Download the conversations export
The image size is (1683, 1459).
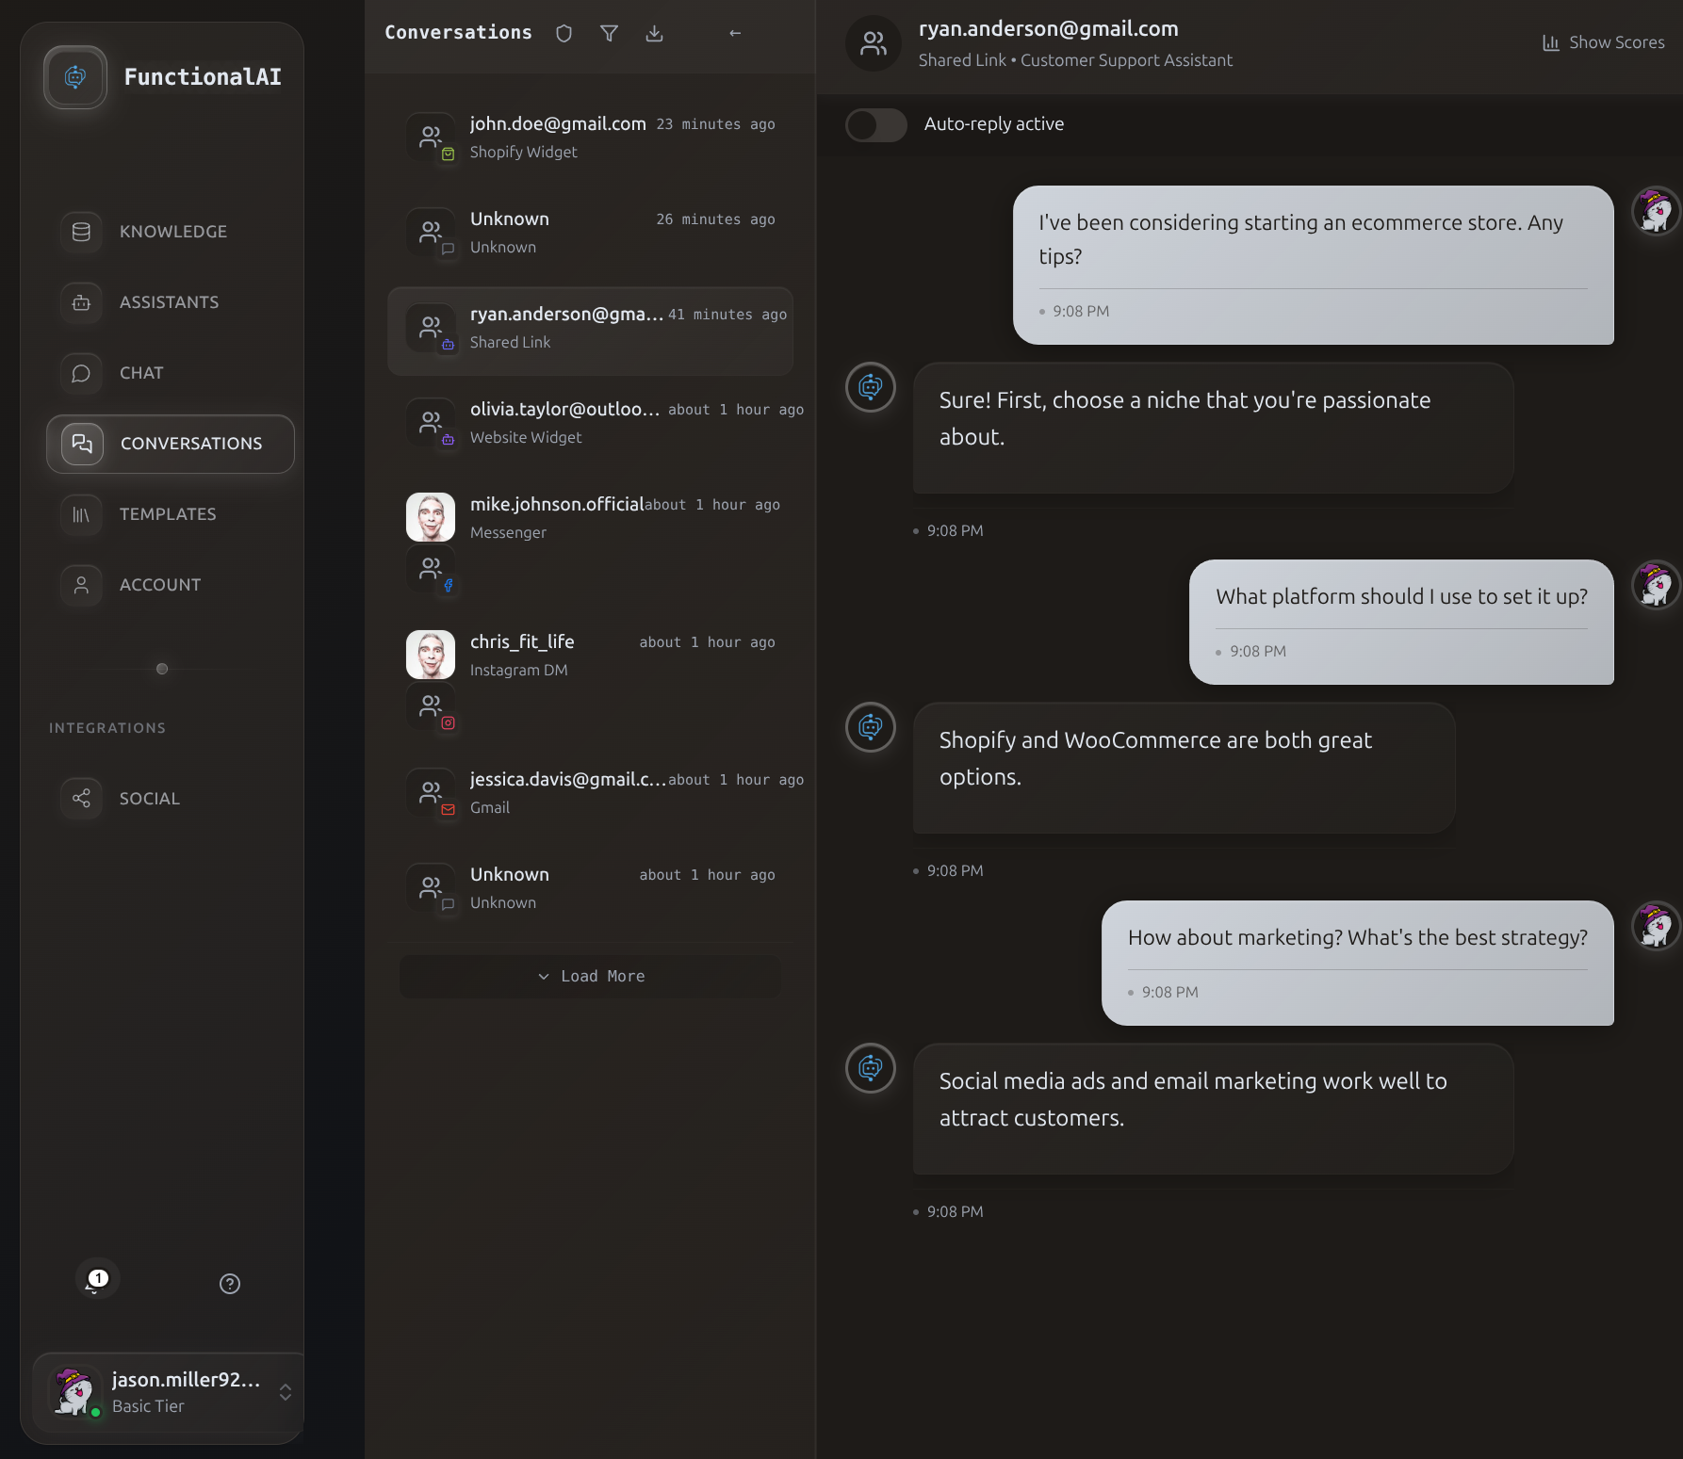pos(654,33)
